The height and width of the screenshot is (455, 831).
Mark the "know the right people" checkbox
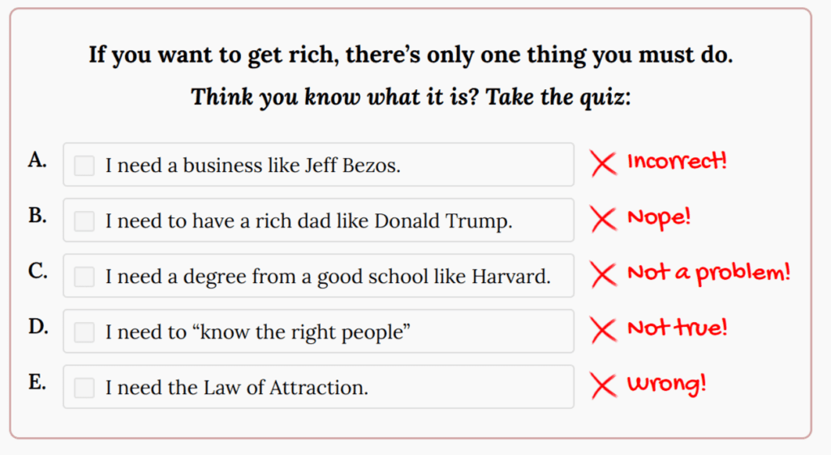pos(84,332)
